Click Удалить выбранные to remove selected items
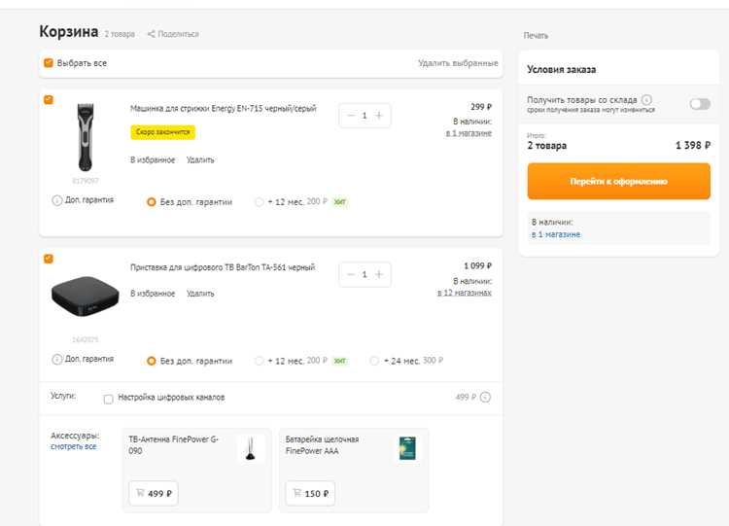 (x=458, y=63)
